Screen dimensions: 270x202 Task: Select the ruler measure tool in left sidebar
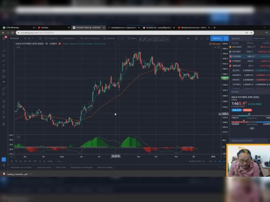coord(4,89)
